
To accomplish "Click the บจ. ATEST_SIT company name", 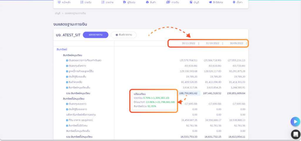I will pyautogui.click(x=68, y=35).
